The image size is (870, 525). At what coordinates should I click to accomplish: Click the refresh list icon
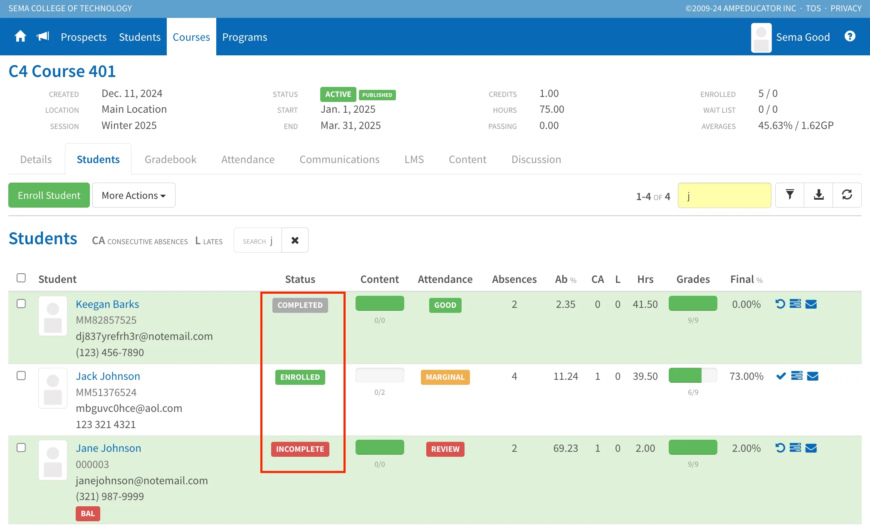[x=847, y=195]
